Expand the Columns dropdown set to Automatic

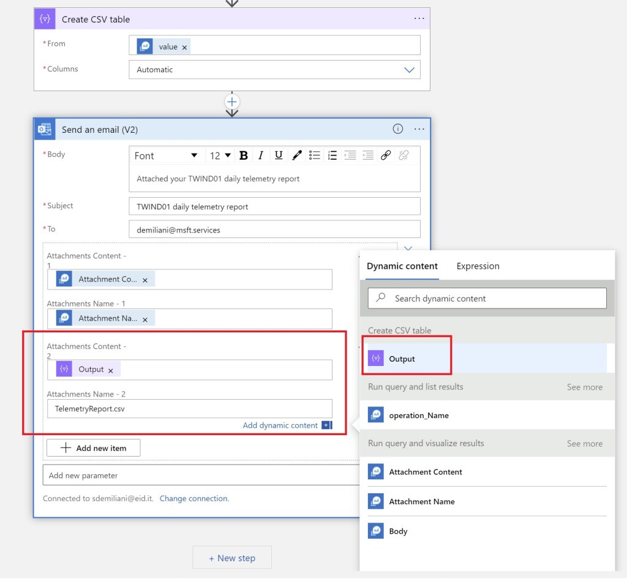click(x=409, y=70)
